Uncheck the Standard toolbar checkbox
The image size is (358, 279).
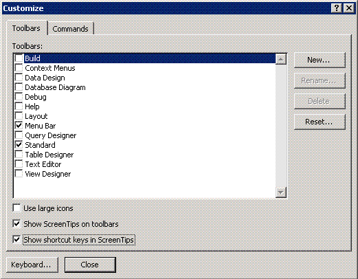pyautogui.click(x=19, y=145)
